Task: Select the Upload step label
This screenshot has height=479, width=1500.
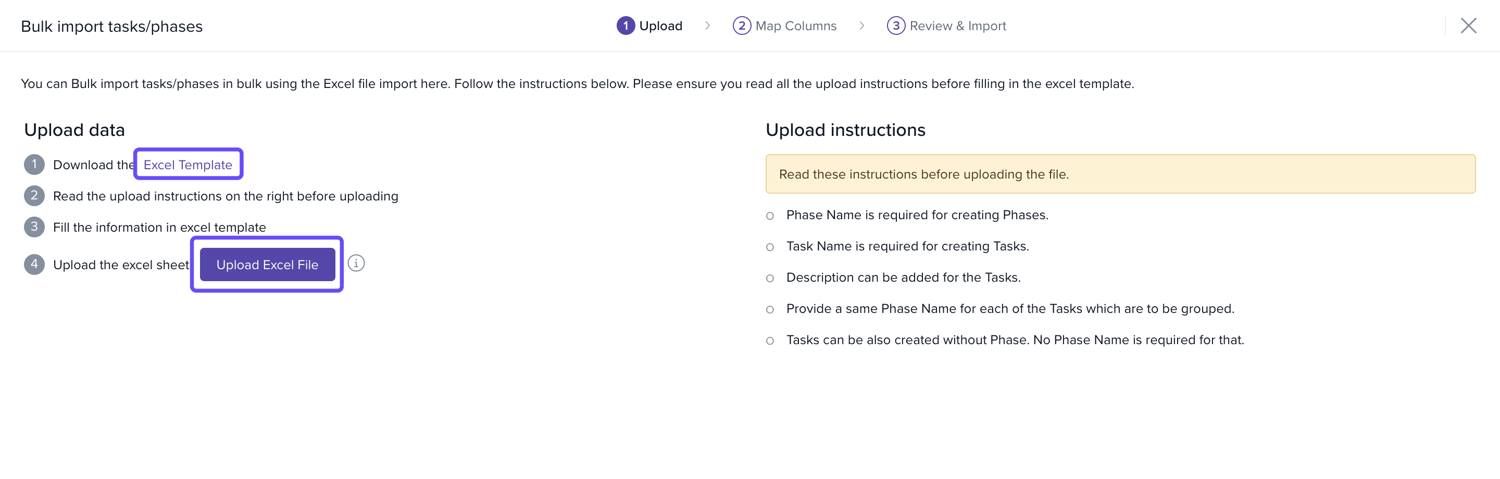Action: tap(660, 26)
